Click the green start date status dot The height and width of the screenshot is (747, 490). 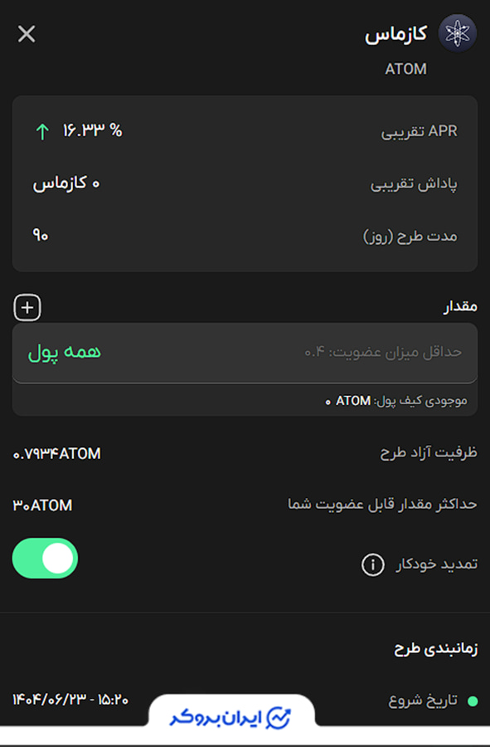click(473, 701)
